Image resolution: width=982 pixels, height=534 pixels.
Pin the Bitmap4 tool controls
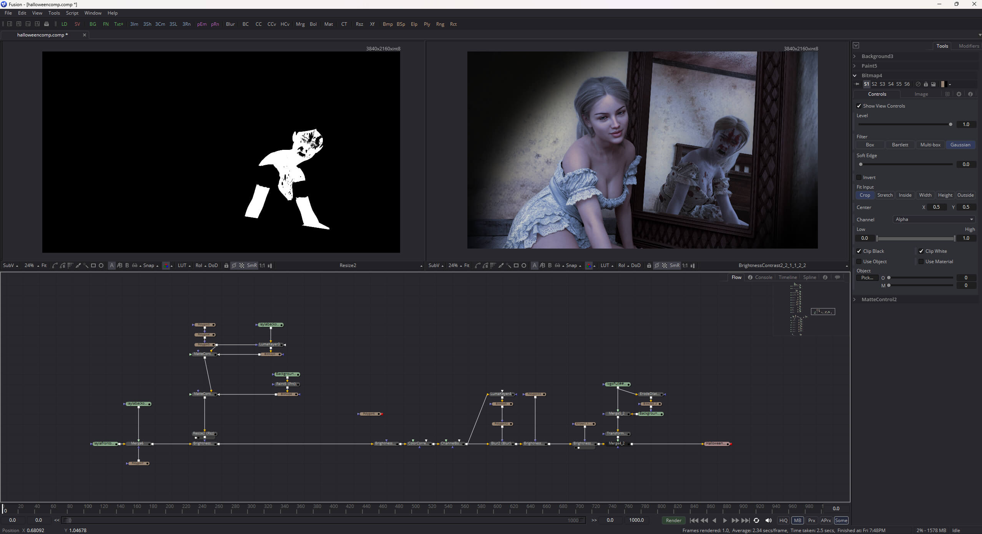857,84
